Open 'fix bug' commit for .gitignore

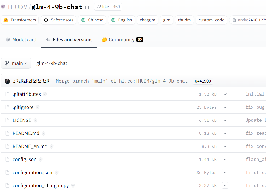click(x=255, y=107)
